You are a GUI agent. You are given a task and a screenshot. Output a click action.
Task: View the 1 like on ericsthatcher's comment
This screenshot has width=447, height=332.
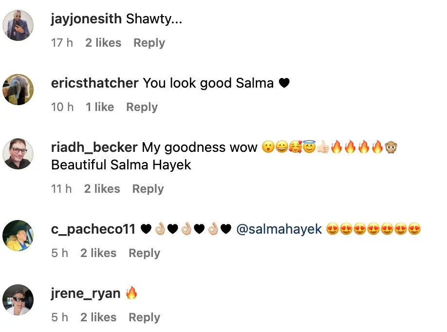point(100,107)
